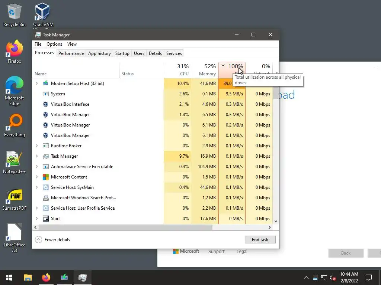Sort processes by the Memory column
The width and height of the screenshot is (381, 285).
205,70
